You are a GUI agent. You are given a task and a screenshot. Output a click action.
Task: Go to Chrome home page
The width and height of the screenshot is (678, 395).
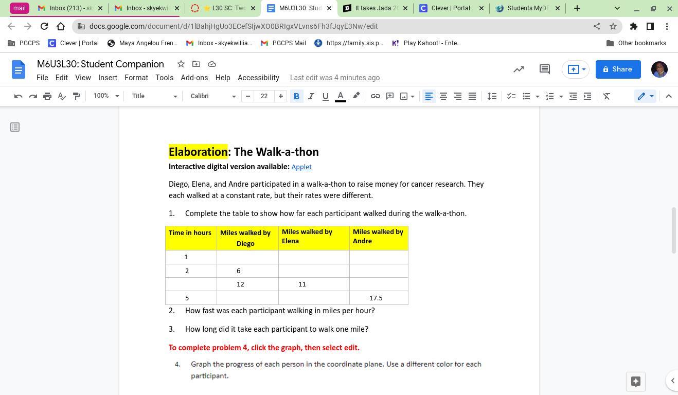61,26
